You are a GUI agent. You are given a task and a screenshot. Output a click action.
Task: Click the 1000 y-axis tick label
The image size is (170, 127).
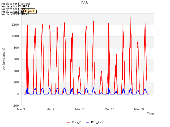coord(15,36)
